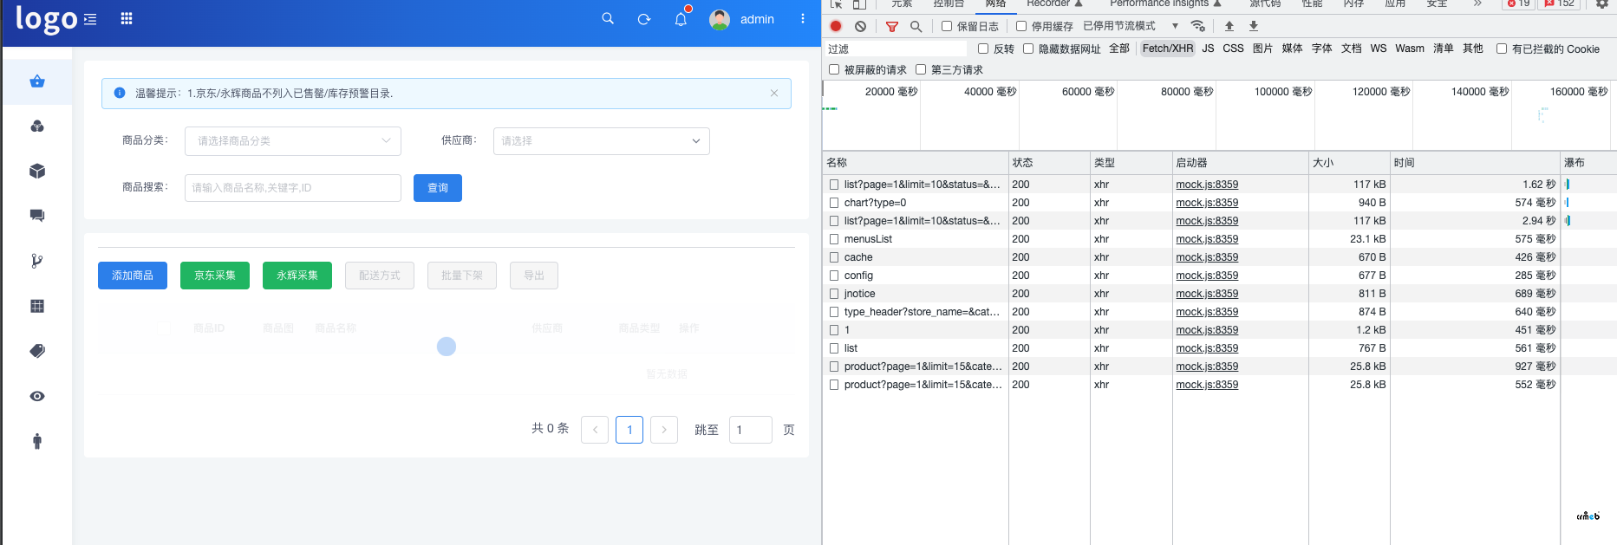Sort requests by 时间 column header
This screenshot has height=545, width=1617.
[1474, 163]
